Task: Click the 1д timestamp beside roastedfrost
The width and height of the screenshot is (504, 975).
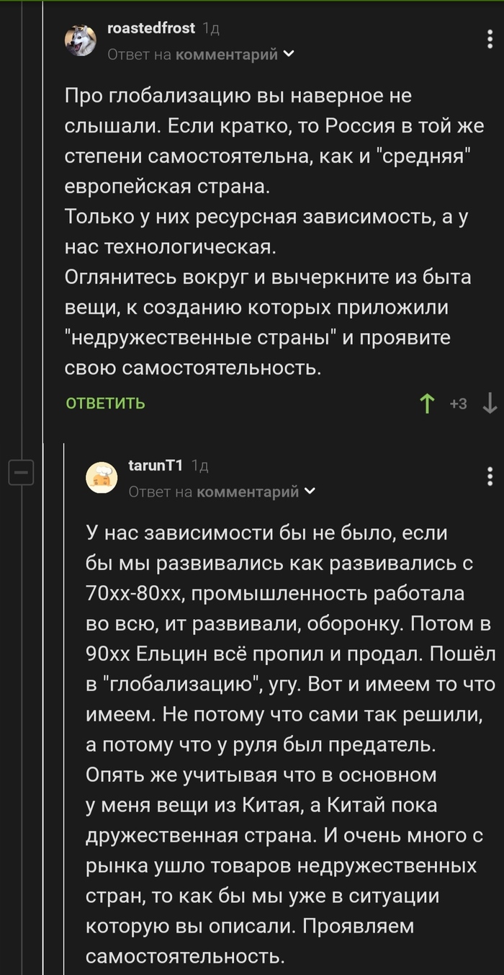Action: point(211,28)
